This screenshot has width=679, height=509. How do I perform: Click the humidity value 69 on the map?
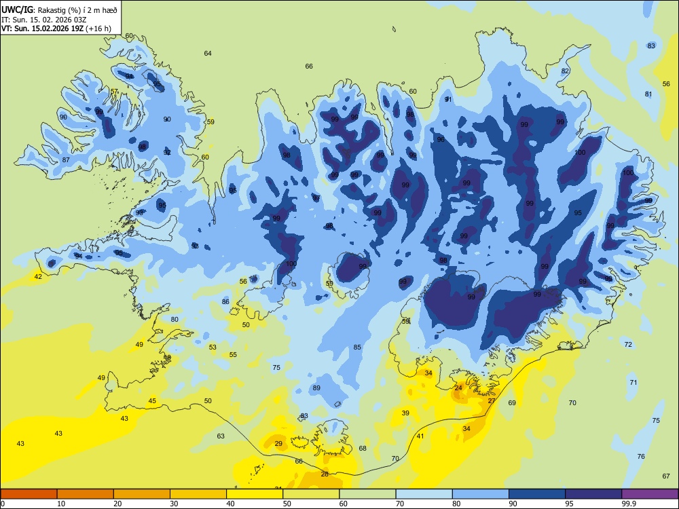(x=512, y=403)
